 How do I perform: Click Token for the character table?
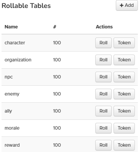tap(124, 43)
